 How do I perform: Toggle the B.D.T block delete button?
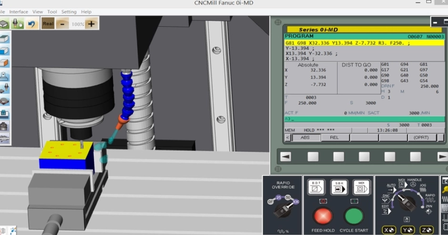click(x=316, y=187)
